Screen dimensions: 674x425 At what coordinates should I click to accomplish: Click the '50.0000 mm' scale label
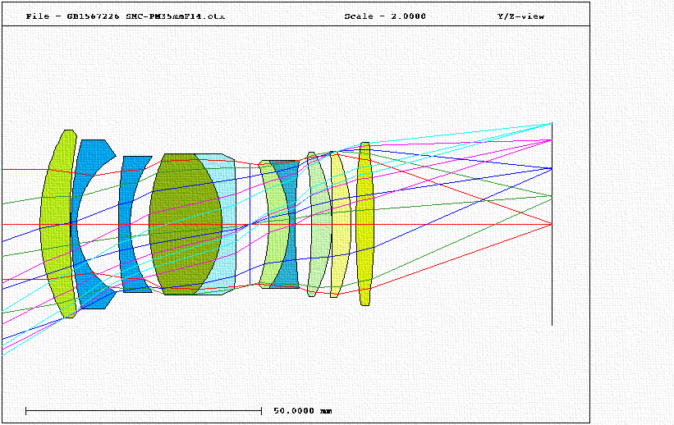[x=303, y=411]
